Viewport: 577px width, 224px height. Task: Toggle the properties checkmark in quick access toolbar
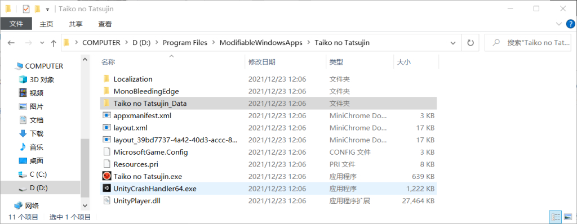(x=26, y=9)
